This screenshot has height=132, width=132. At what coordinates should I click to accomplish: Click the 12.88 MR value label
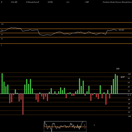(x=123, y=77)
